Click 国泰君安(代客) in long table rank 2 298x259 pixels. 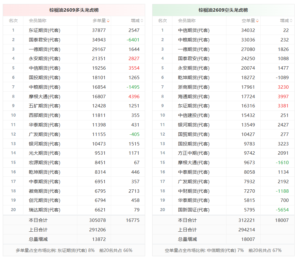pos(45,40)
